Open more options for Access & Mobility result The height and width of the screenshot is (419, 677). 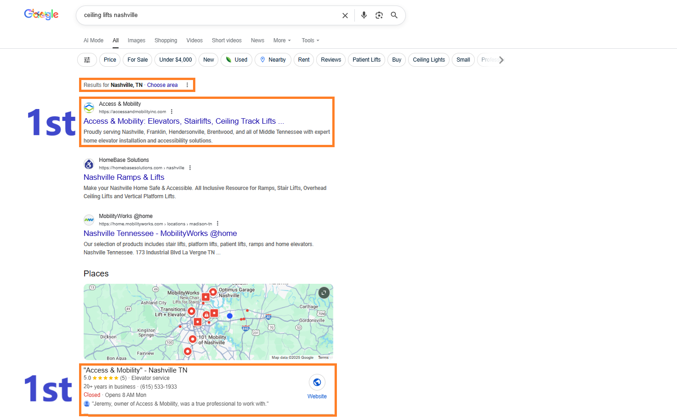point(172,112)
